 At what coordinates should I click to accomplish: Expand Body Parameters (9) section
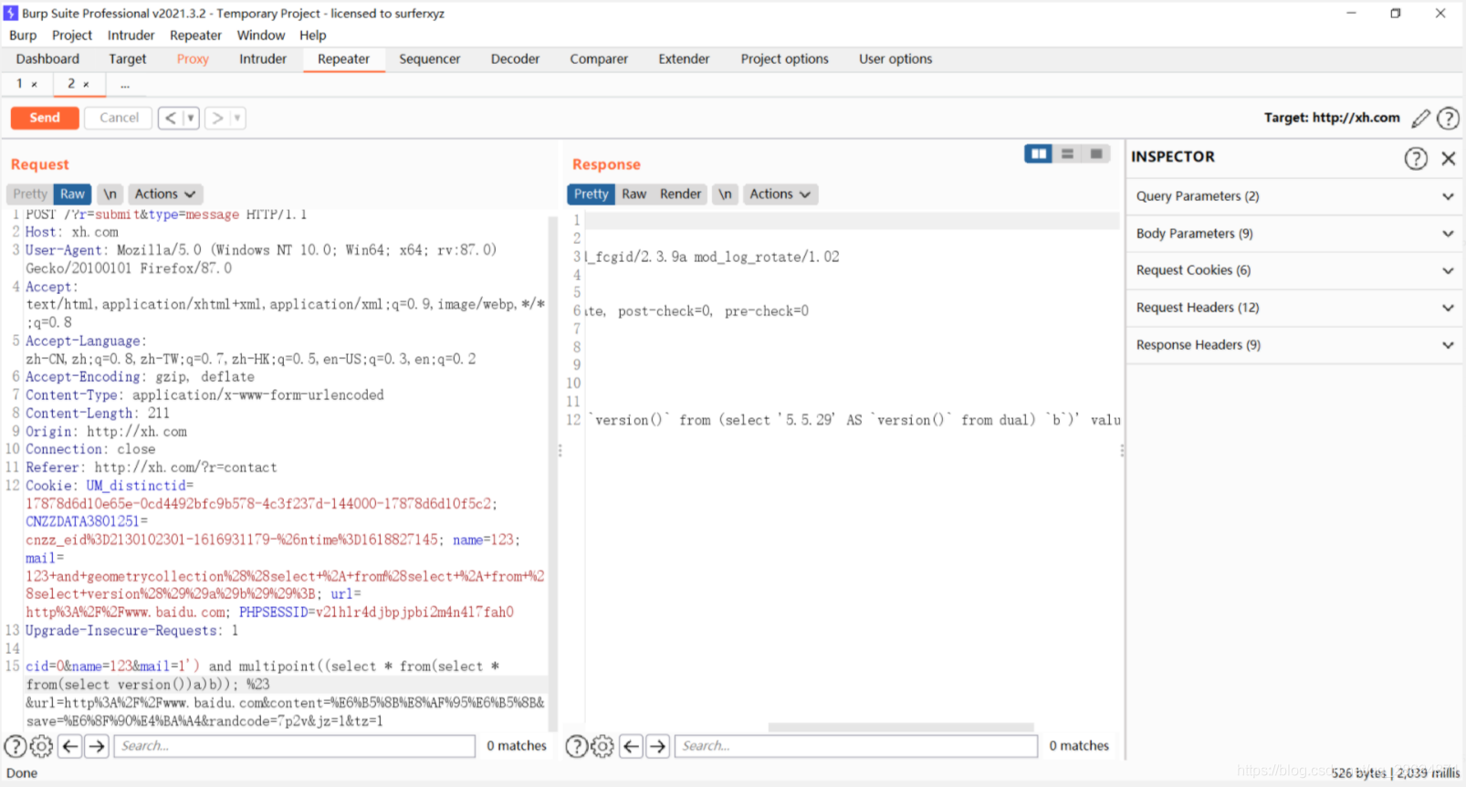1295,234
